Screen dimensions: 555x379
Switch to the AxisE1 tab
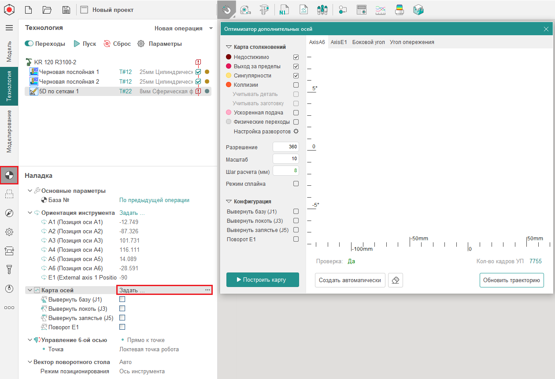[x=339, y=42]
